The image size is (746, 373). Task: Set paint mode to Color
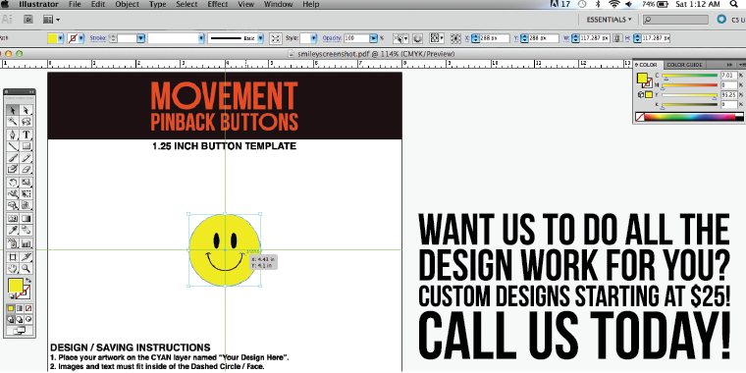pos(12,308)
